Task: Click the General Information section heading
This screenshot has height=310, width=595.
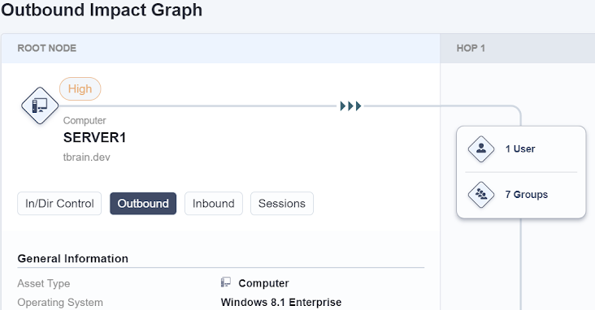Action: click(73, 258)
